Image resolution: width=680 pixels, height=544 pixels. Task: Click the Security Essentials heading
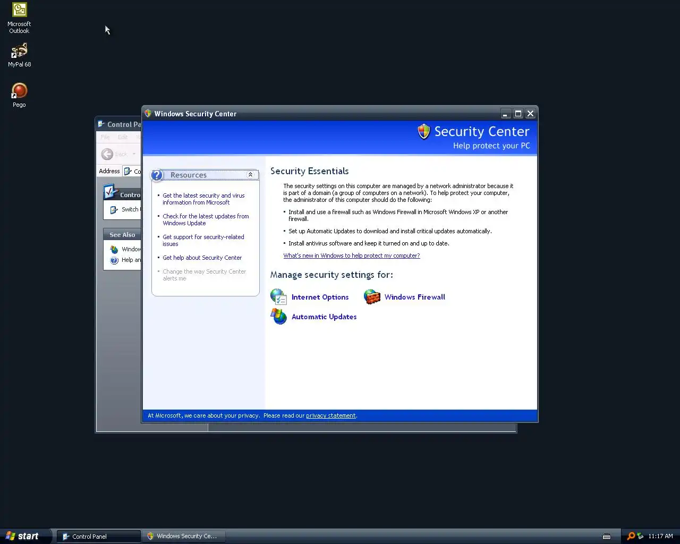point(309,171)
